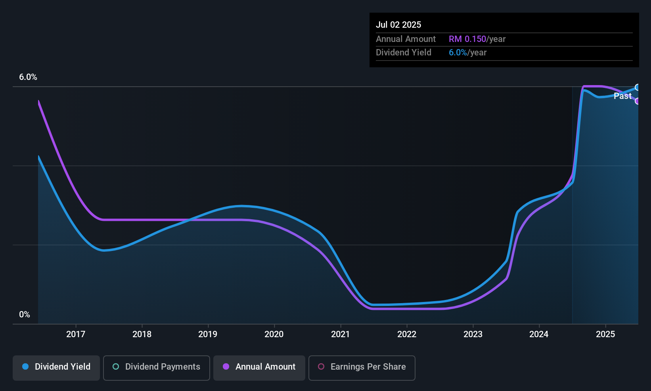This screenshot has width=651, height=391.
Task: Click the blue endpoint marker on yield line
Action: click(x=638, y=87)
